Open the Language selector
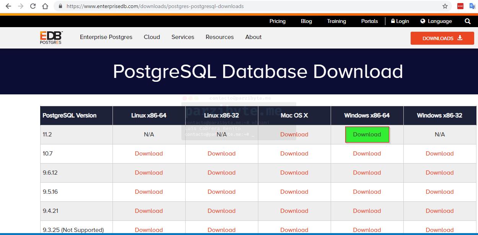478x235 pixels. click(436, 21)
